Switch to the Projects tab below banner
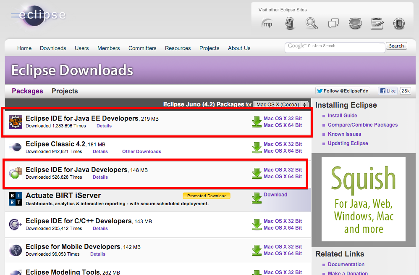 [x=65, y=91]
